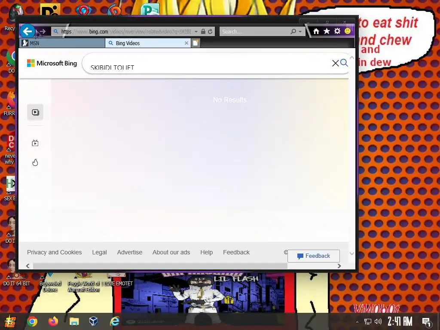The image size is (440, 330).
Task: Show hidden system tray icons
Action: click(x=357, y=321)
